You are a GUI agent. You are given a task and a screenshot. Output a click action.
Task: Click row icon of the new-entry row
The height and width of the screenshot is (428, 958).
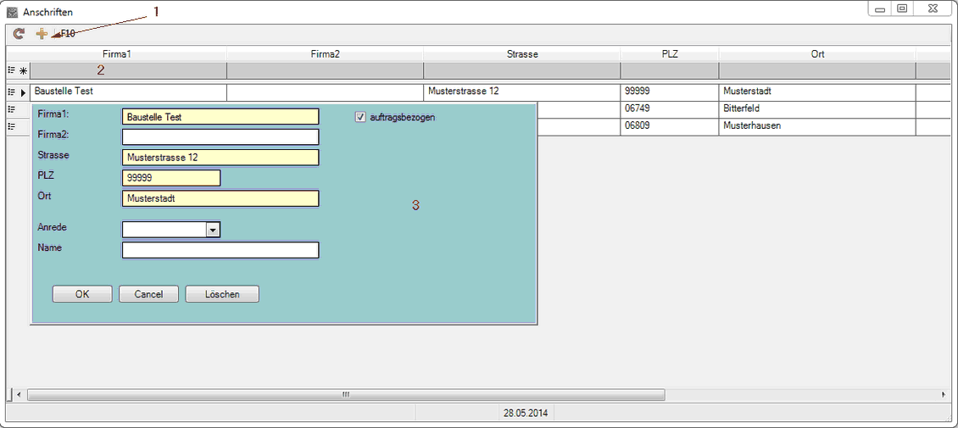click(x=12, y=70)
